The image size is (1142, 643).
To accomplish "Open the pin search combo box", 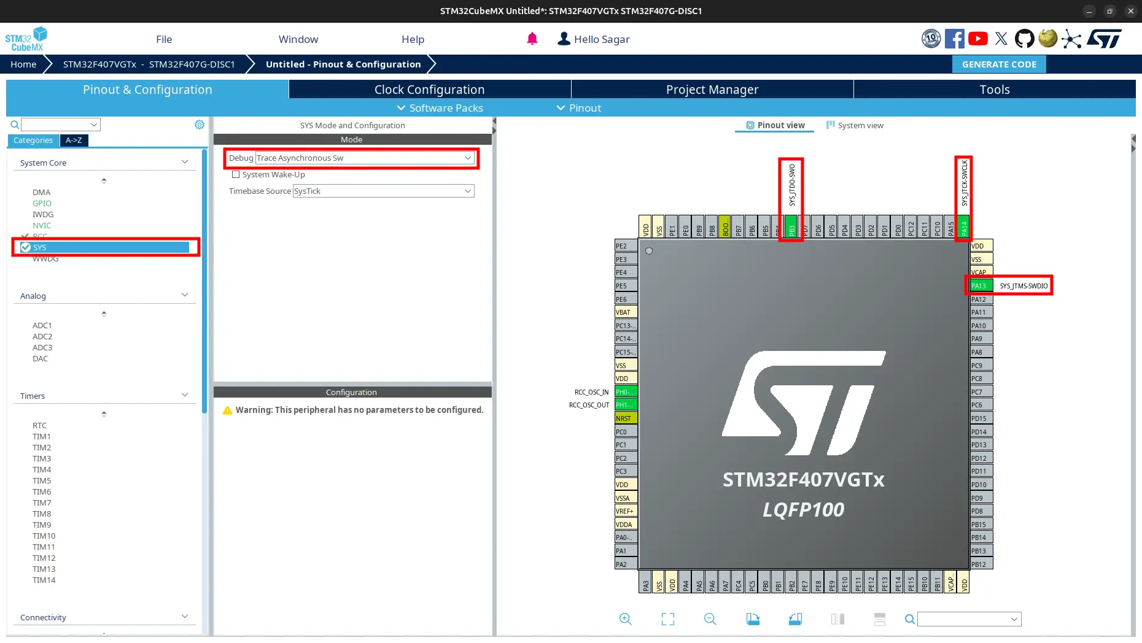I will click(x=969, y=619).
